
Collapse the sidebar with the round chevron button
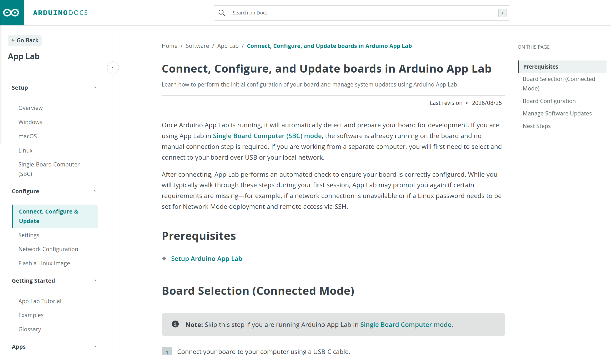113,68
